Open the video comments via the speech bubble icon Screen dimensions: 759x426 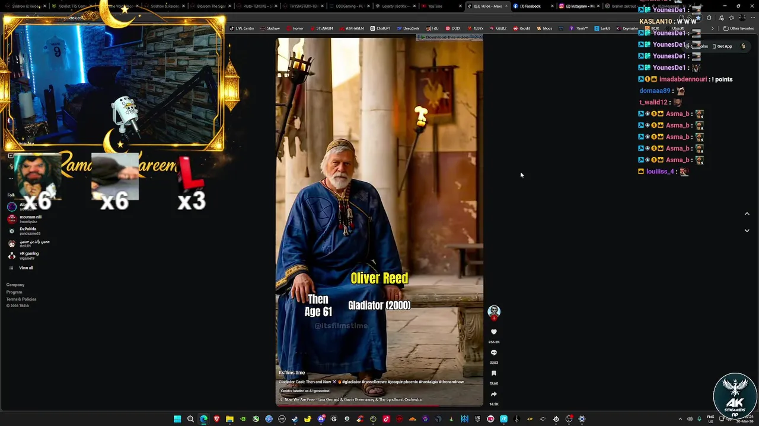click(494, 353)
